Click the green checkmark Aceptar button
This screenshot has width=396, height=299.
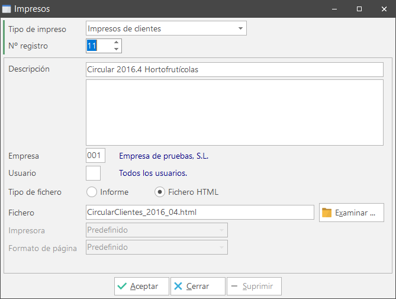click(x=141, y=286)
